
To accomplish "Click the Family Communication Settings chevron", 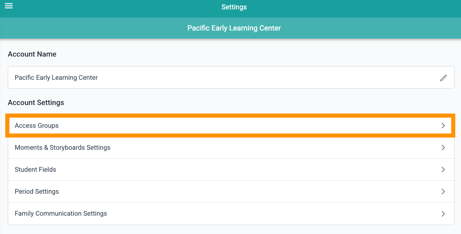I will click(443, 214).
